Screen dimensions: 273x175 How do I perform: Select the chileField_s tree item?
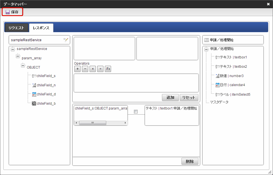[46, 76]
